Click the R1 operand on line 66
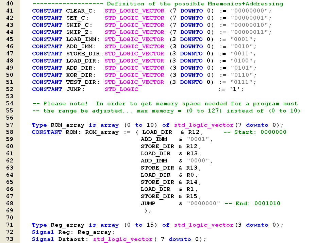This screenshot has width=316, height=243. pyautogui.click(x=190, y=189)
